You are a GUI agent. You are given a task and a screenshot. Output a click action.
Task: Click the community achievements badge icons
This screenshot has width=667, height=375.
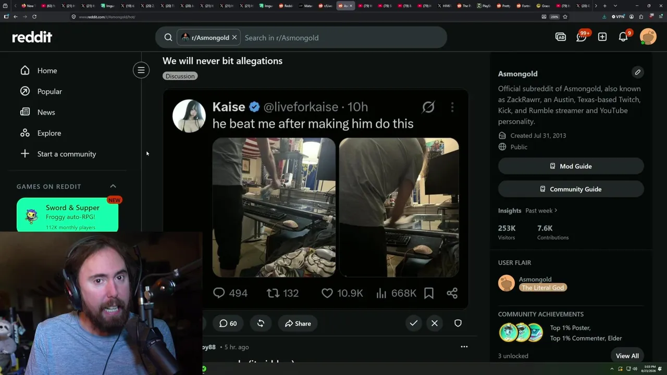522,333
